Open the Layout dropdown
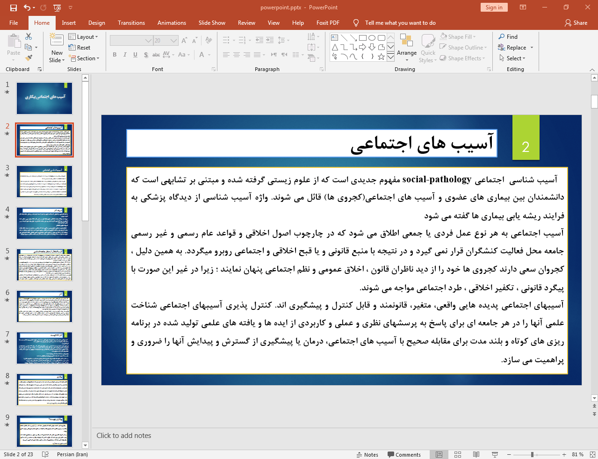The height and width of the screenshot is (459, 598). pyautogui.click(x=83, y=37)
